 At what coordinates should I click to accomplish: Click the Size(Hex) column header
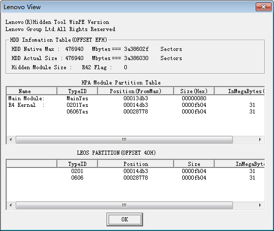194,91
